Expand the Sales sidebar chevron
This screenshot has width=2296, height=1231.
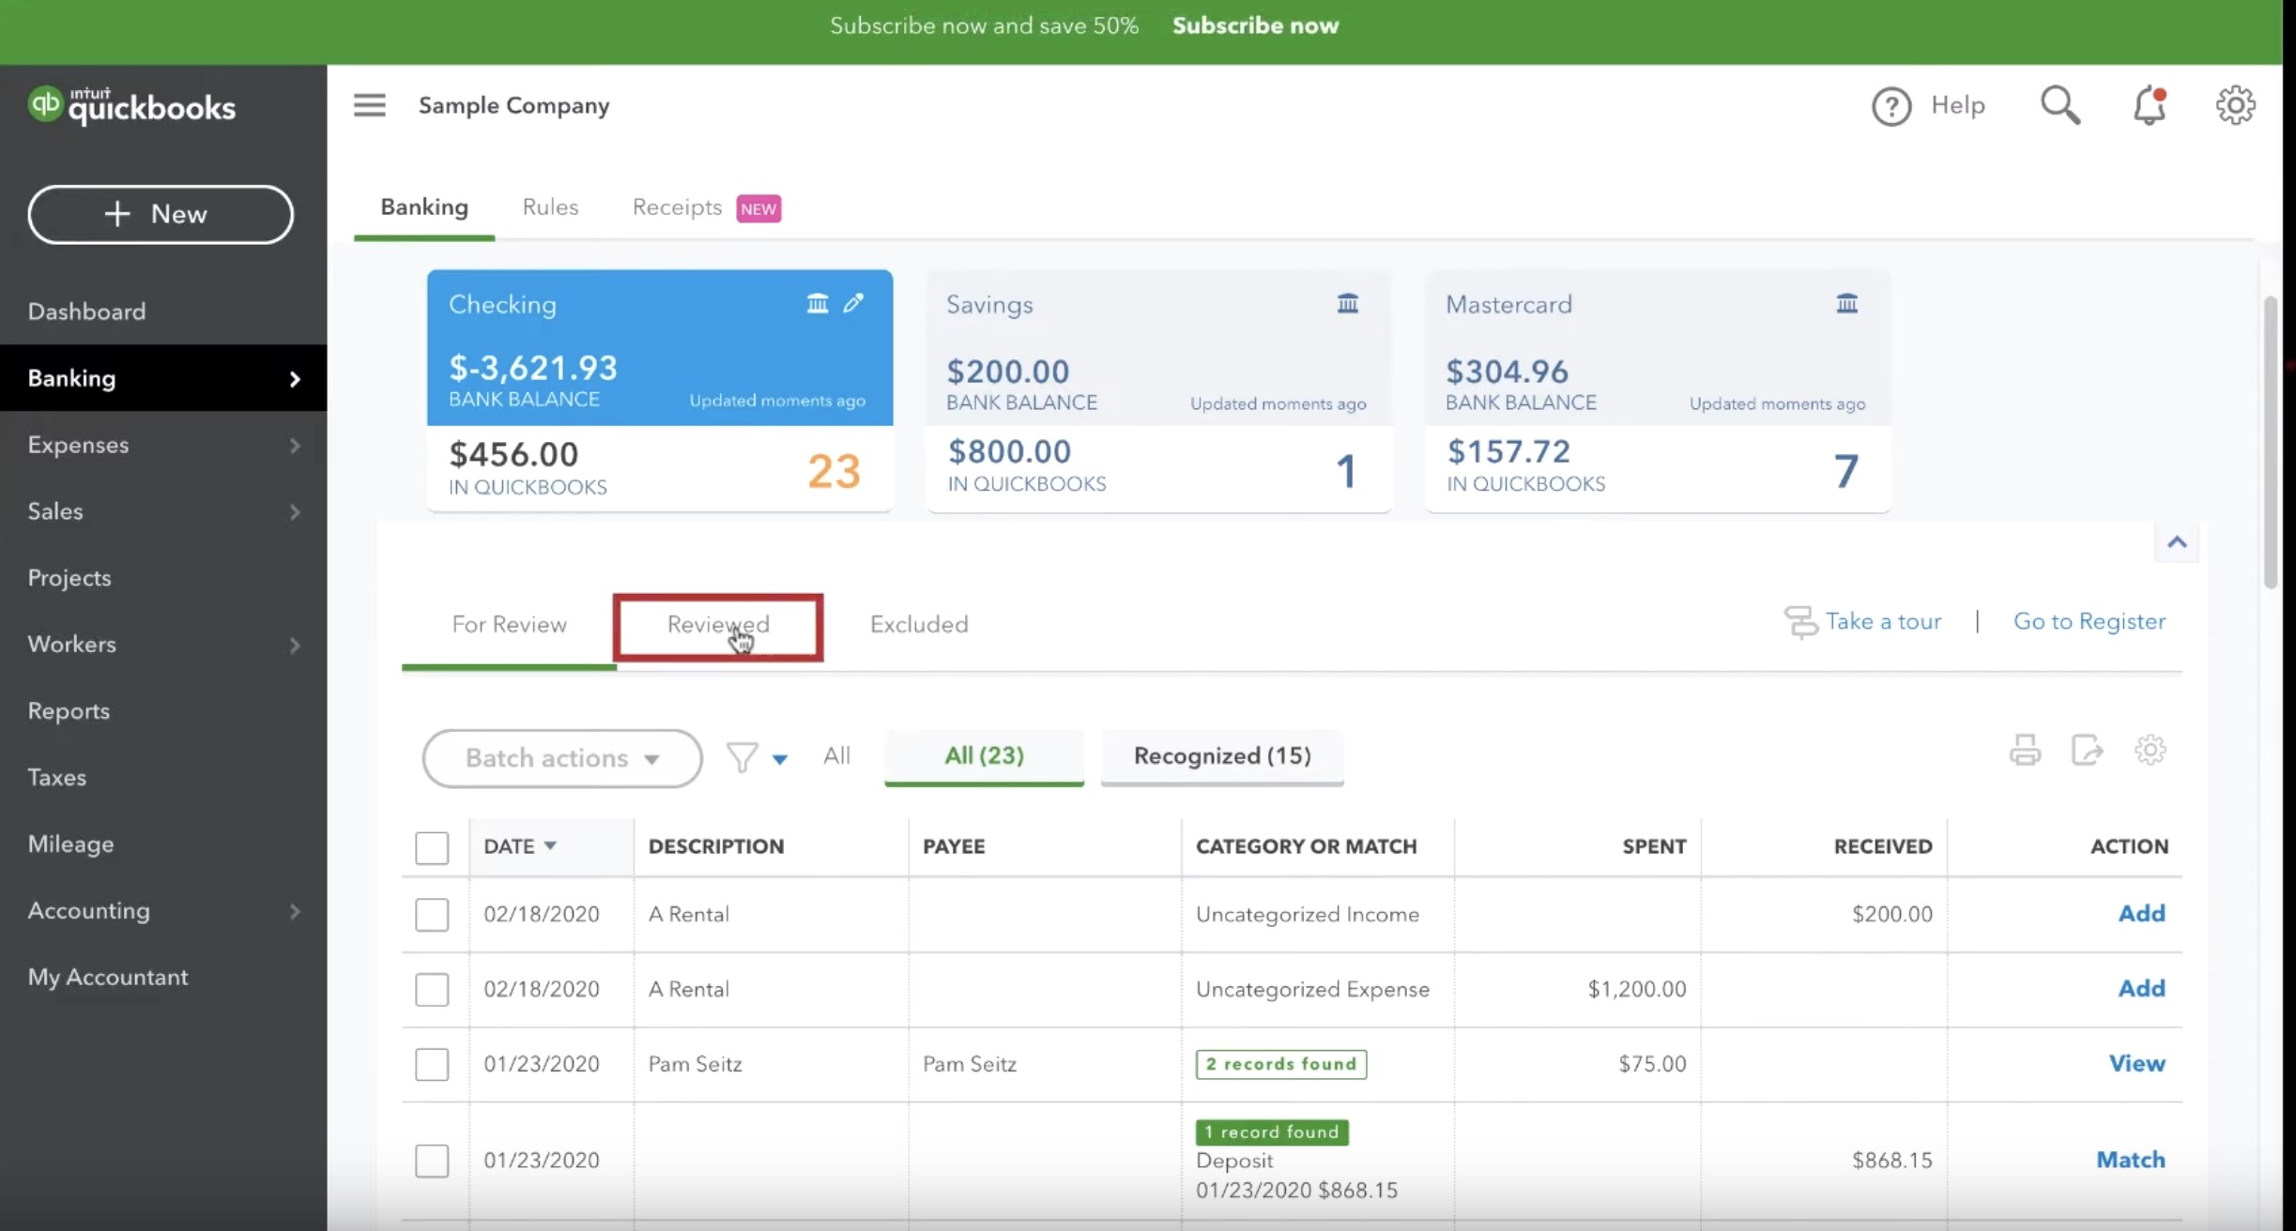click(295, 512)
